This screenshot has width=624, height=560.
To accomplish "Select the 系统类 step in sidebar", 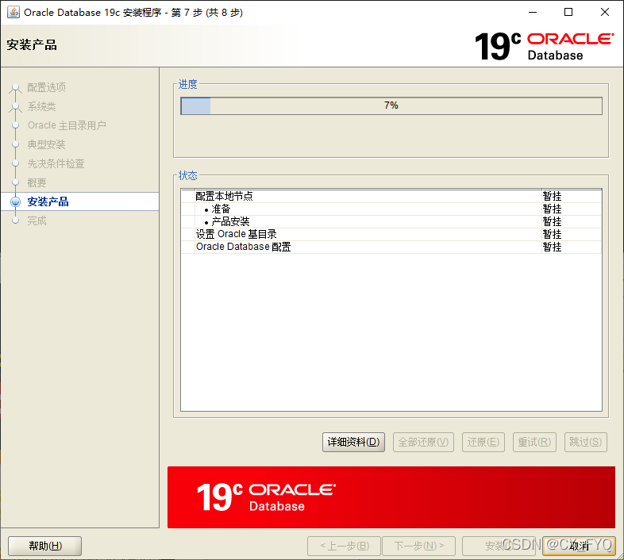I will point(41,106).
